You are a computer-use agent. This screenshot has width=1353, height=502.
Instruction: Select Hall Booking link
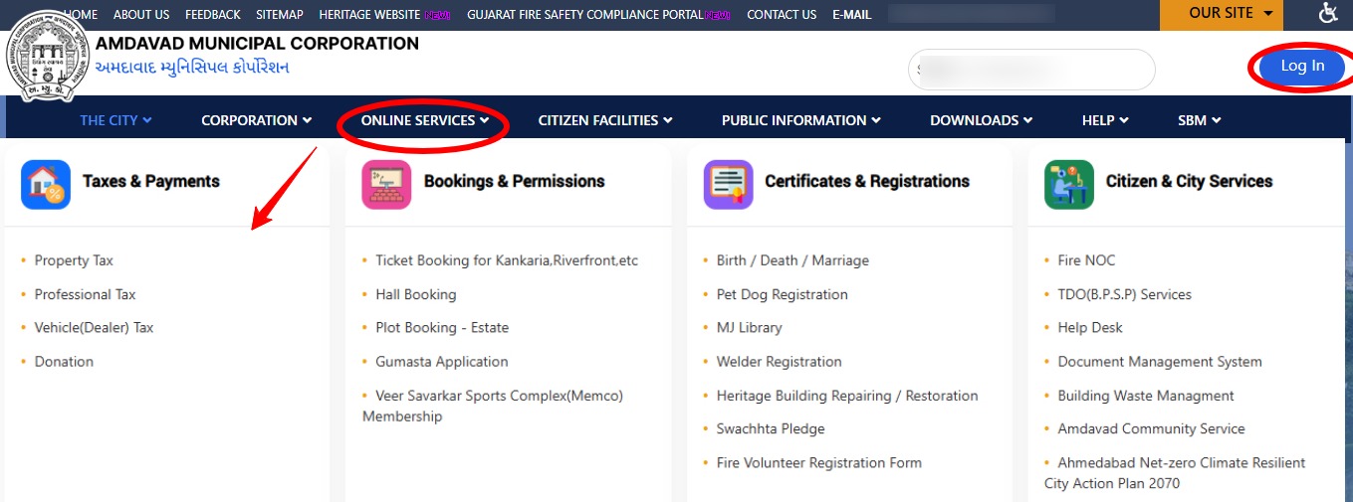pos(415,294)
